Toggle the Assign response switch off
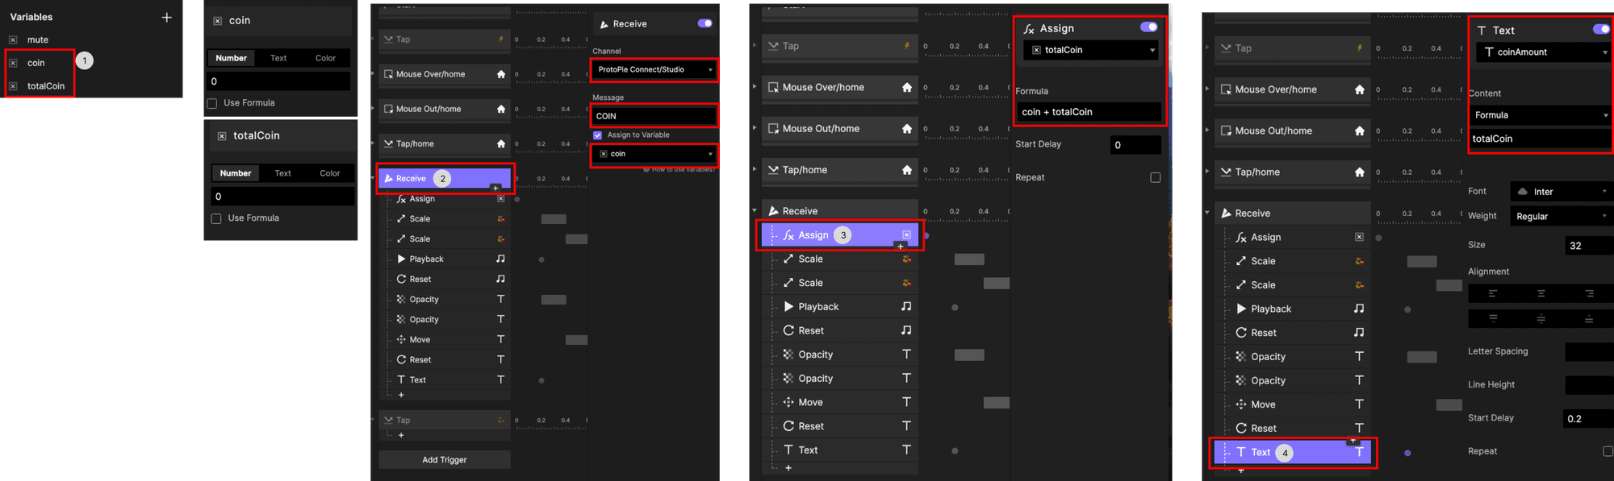The height and width of the screenshot is (481, 1614). tap(1148, 27)
